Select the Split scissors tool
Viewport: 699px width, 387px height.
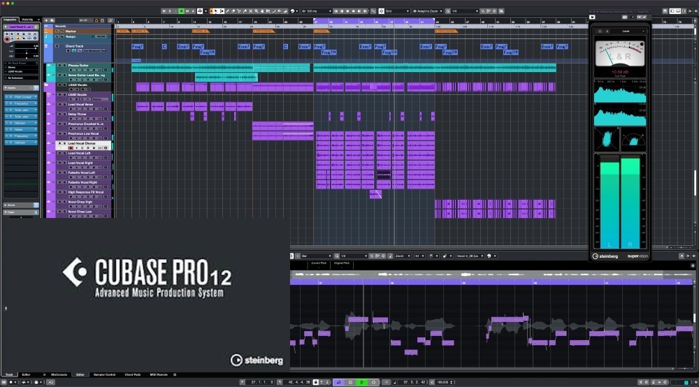[x=239, y=11]
